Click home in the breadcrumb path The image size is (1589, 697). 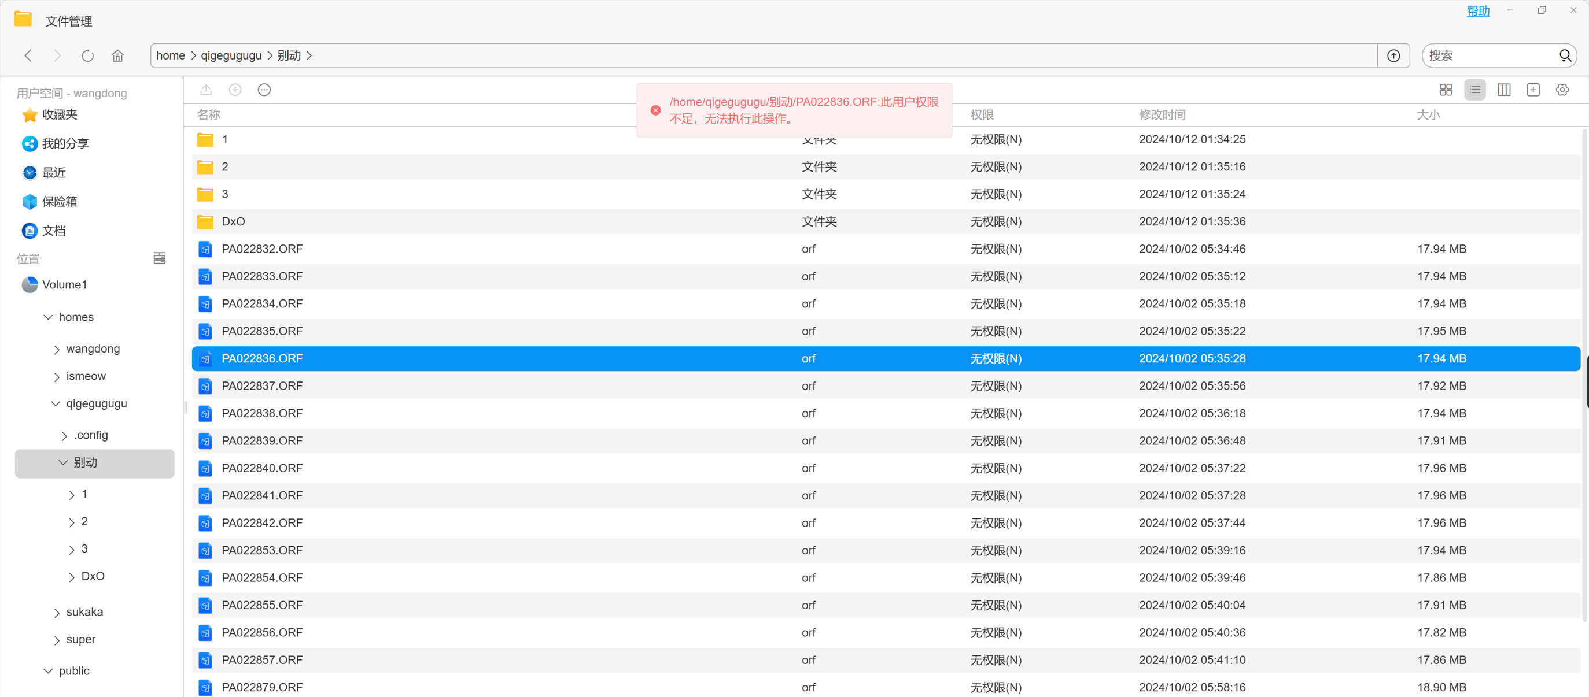point(170,55)
